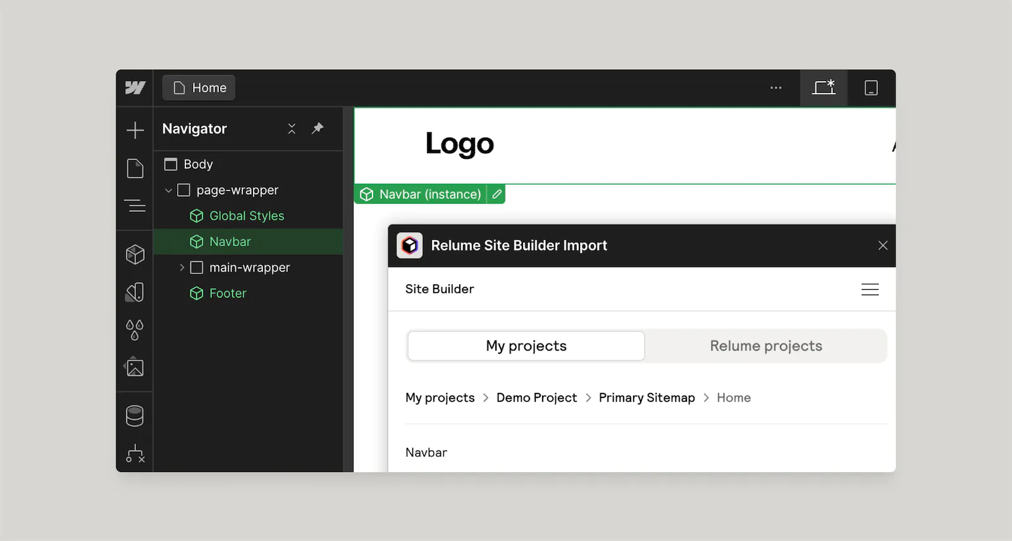Viewport: 1012px width, 541px height.
Task: Go to Demo Project breadcrumb
Action: [x=536, y=398]
